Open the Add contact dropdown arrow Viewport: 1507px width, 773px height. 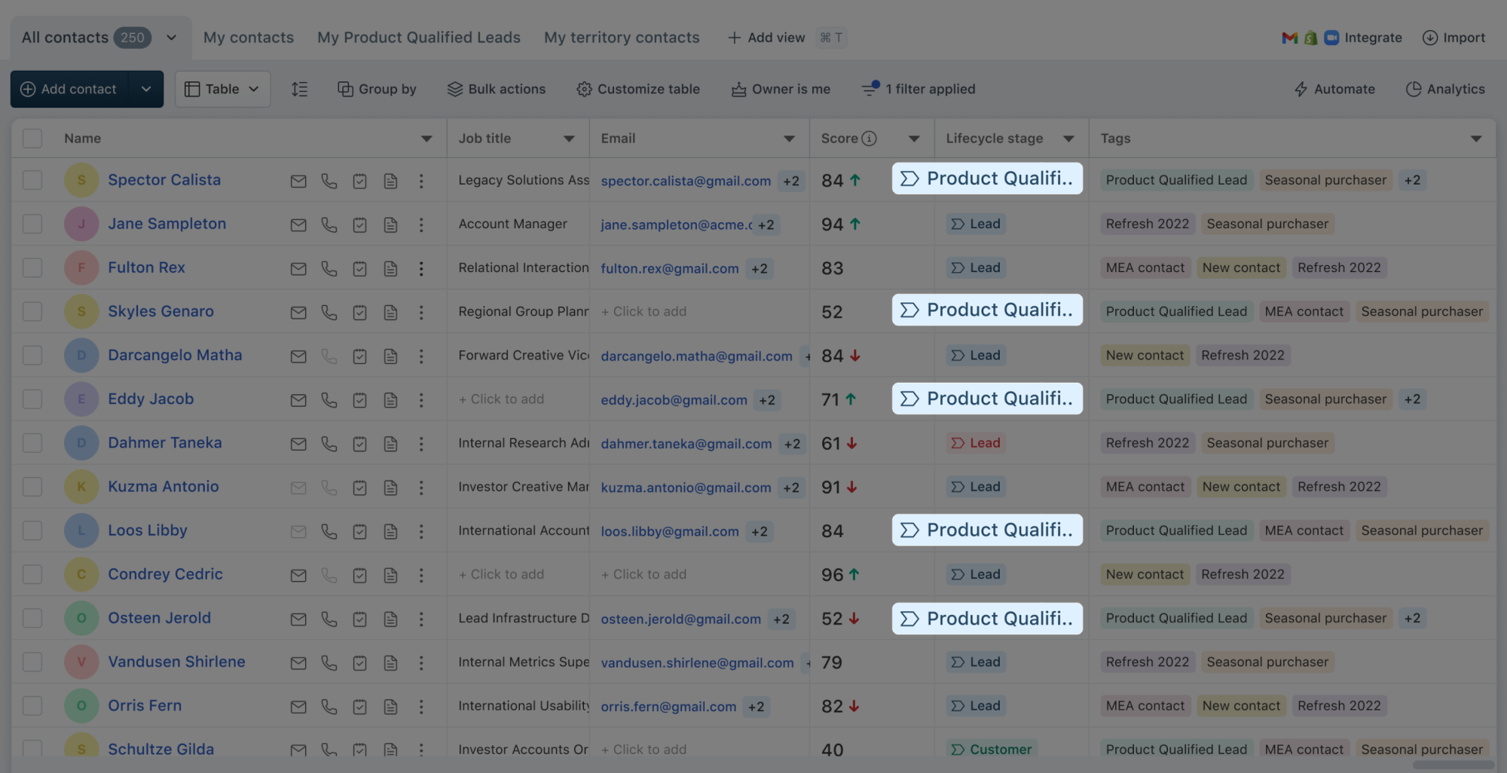click(146, 89)
